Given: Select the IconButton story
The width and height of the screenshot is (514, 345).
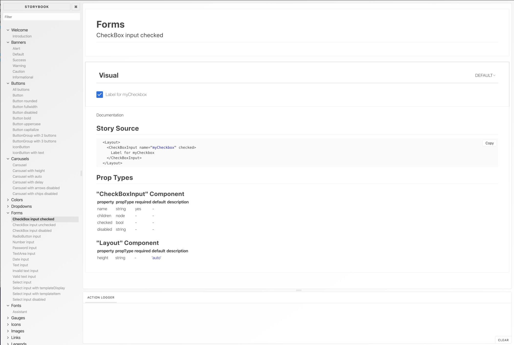Looking at the screenshot, I should click(x=21, y=147).
